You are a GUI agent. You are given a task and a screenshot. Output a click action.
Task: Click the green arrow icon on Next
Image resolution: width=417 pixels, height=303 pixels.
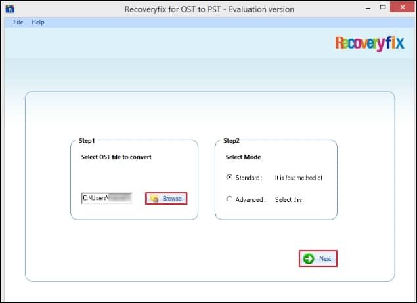pyautogui.click(x=309, y=259)
